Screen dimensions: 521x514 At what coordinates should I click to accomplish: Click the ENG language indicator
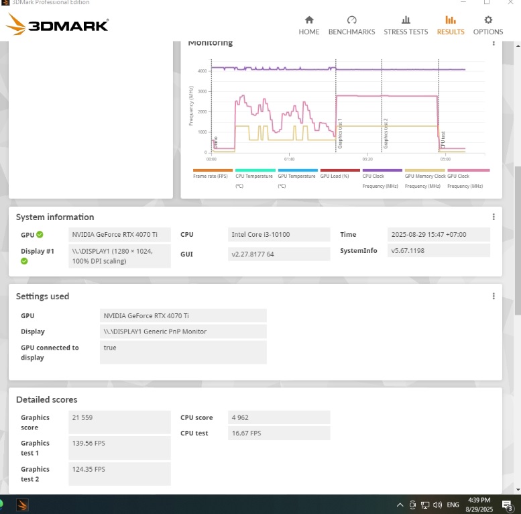[453, 505]
